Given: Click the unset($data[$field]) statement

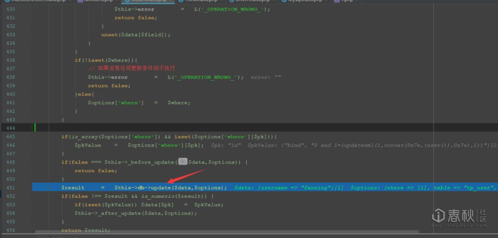Looking at the screenshot, I should click(136, 35).
